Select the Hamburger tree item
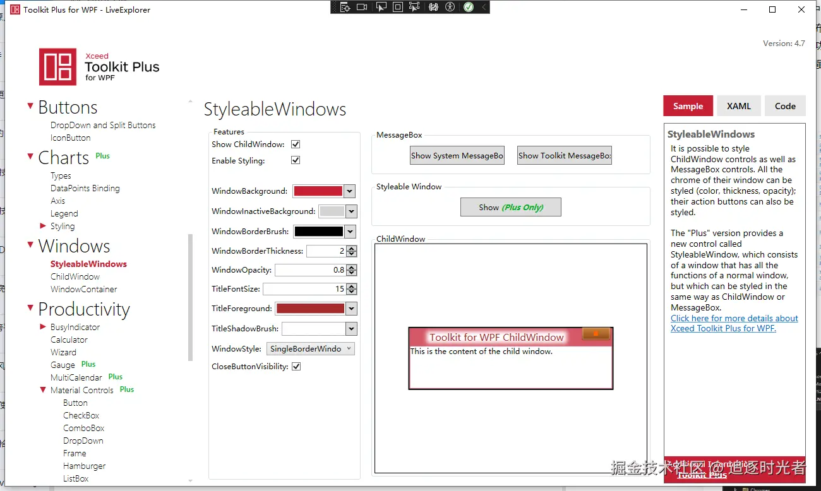The image size is (821, 491). tap(85, 466)
